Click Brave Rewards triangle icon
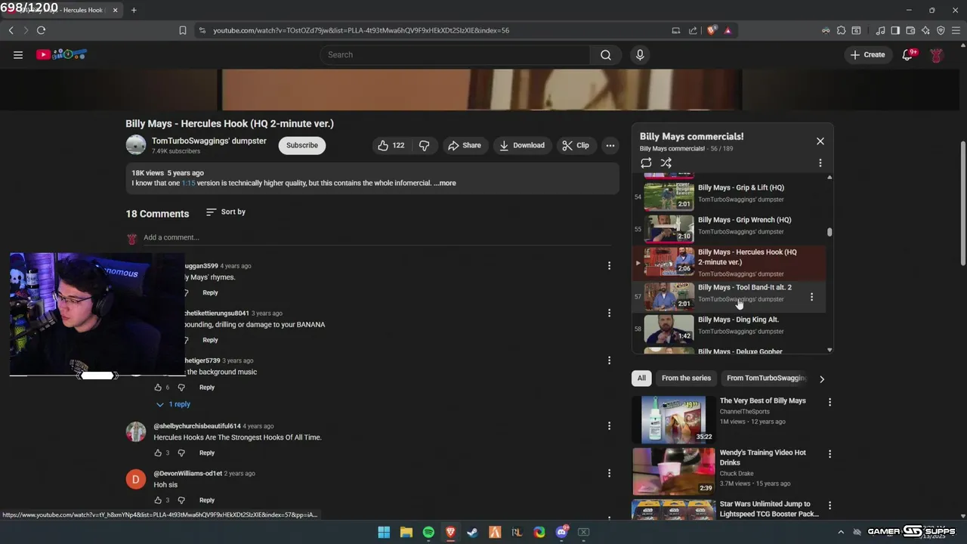Screen dimensions: 967x544 (x=728, y=30)
